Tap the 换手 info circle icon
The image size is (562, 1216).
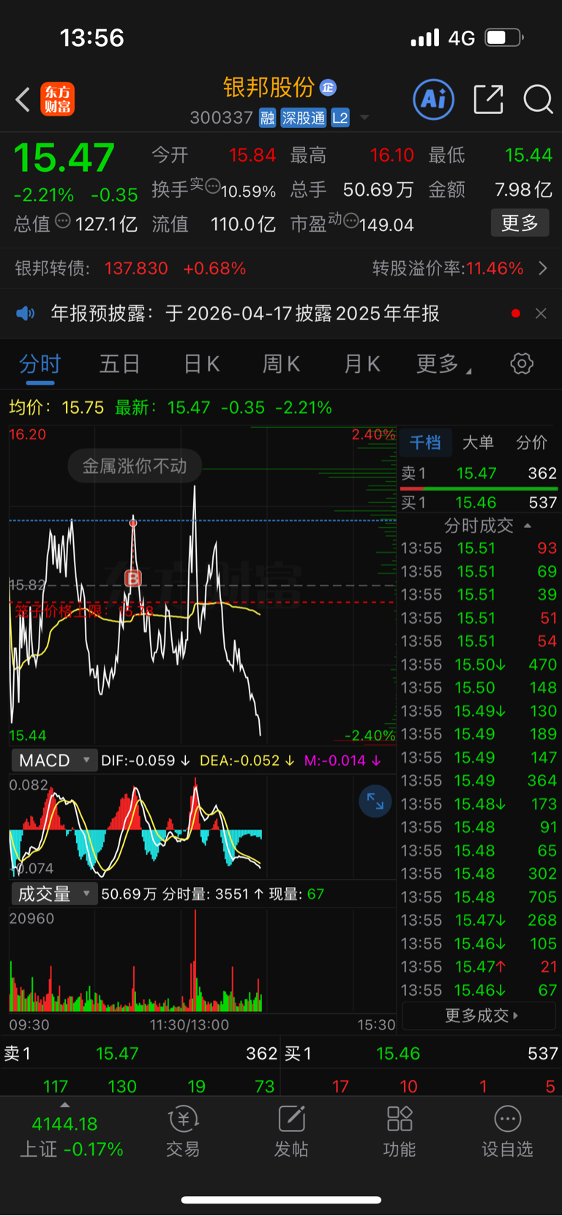(212, 186)
